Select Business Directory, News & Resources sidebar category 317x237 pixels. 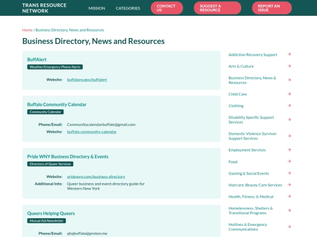(x=252, y=80)
